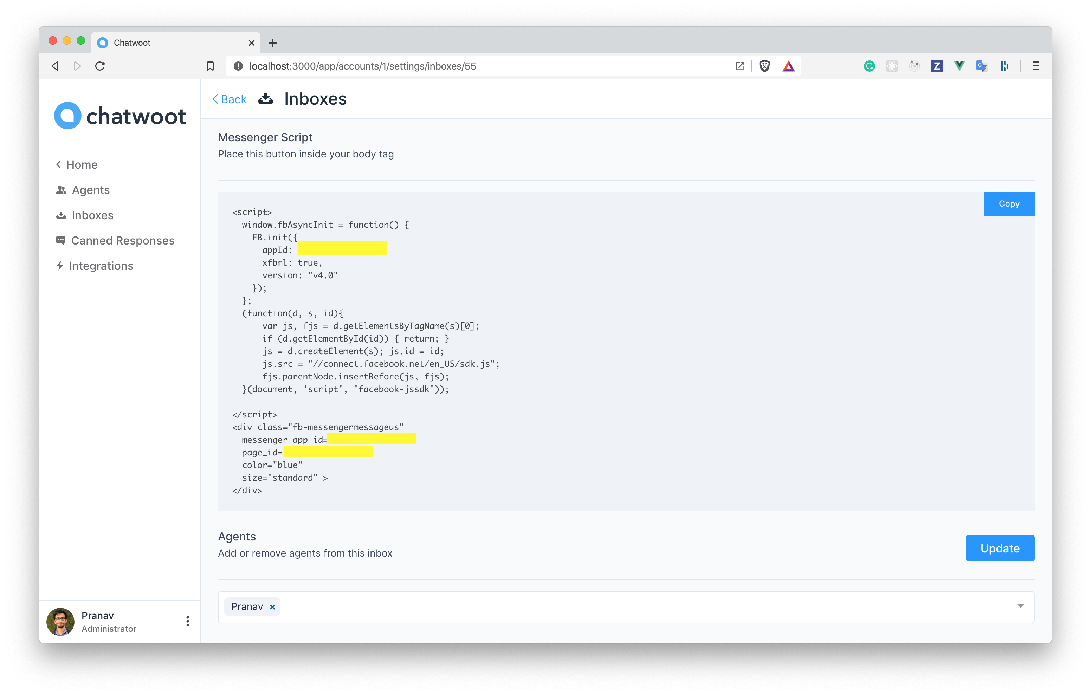The image size is (1091, 695).
Task: Open the Vue devtools extension icon
Action: point(959,66)
